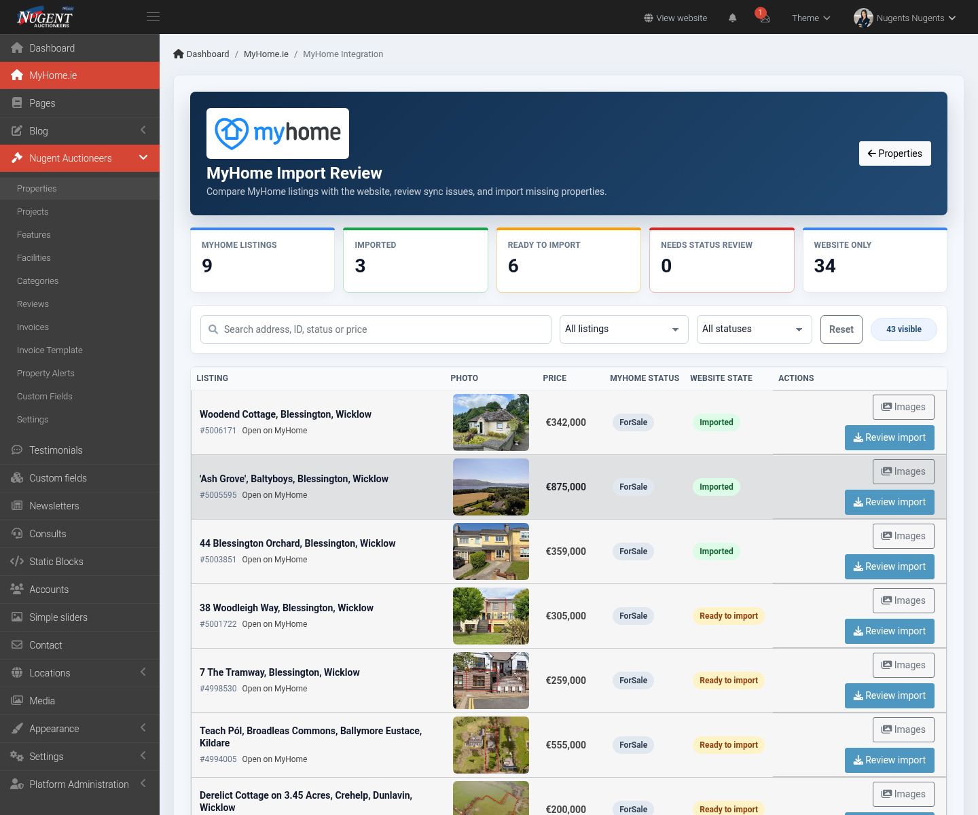Click the Dashboard home icon in sidebar
Viewport: 978px width, 815px height.
pos(17,48)
